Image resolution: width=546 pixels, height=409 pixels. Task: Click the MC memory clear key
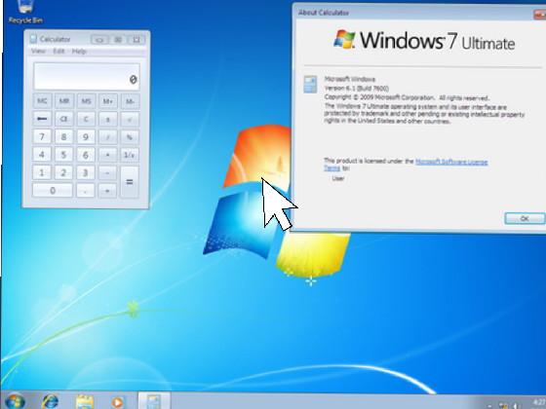tap(42, 101)
